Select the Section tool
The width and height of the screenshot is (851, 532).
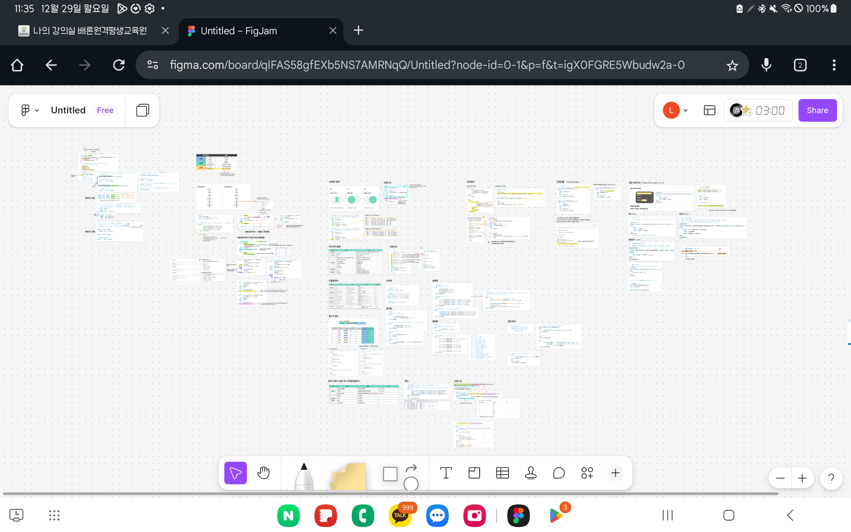pyautogui.click(x=474, y=473)
